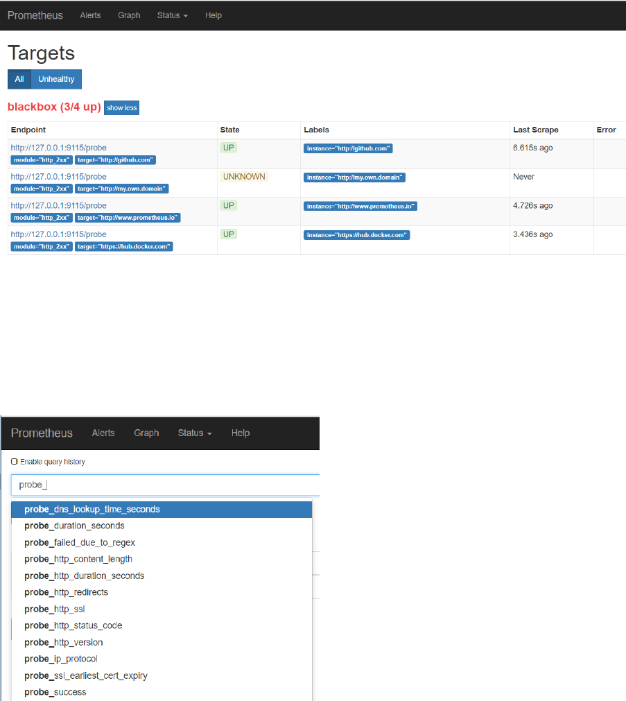Image resolution: width=626 pixels, height=701 pixels.
Task: Click the "Never" last scrape value
Action: [523, 177]
